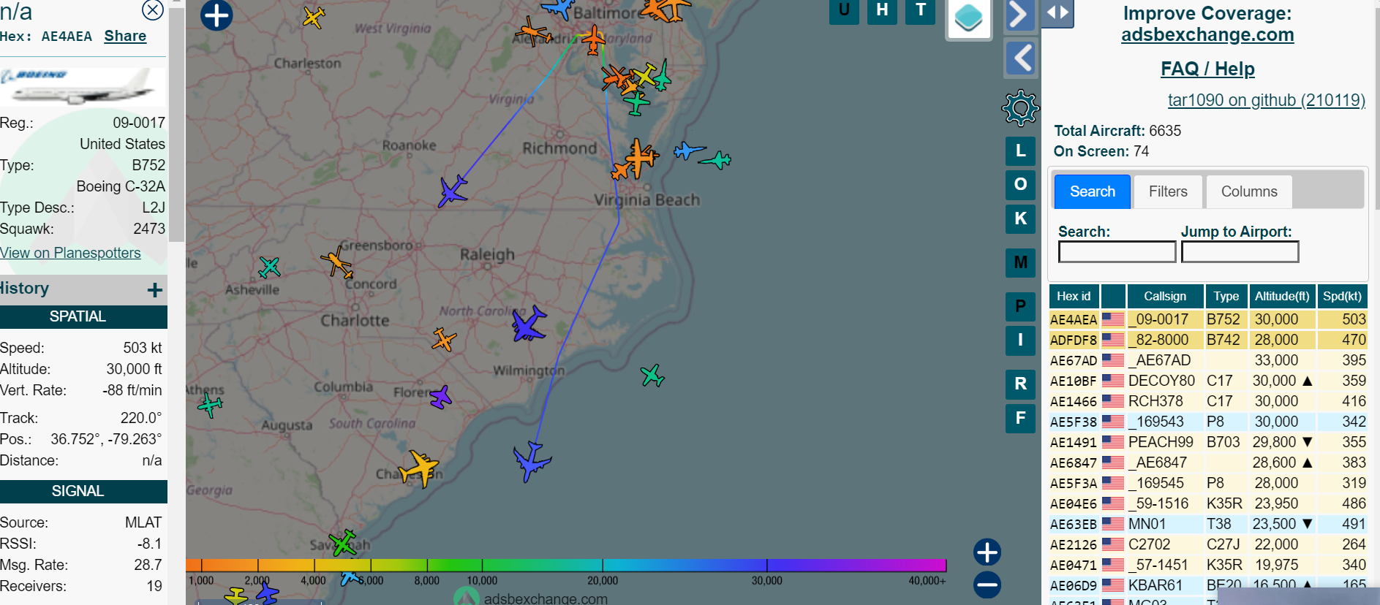Click the purple aircraft near Florence
This screenshot has height=605, width=1380.
coord(440,397)
